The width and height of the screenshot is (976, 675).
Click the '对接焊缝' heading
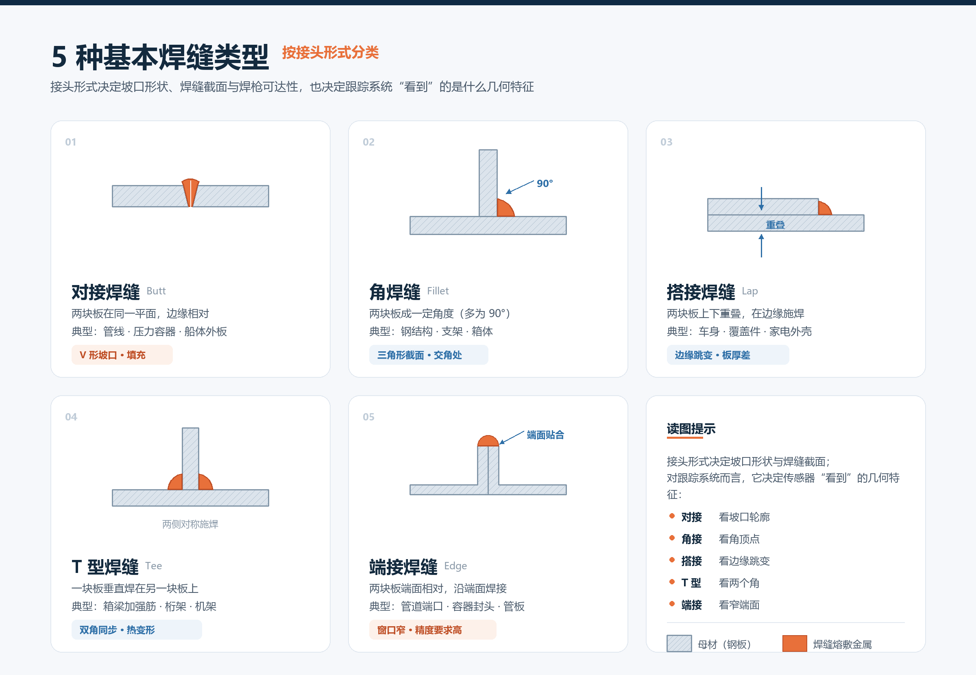pos(105,292)
